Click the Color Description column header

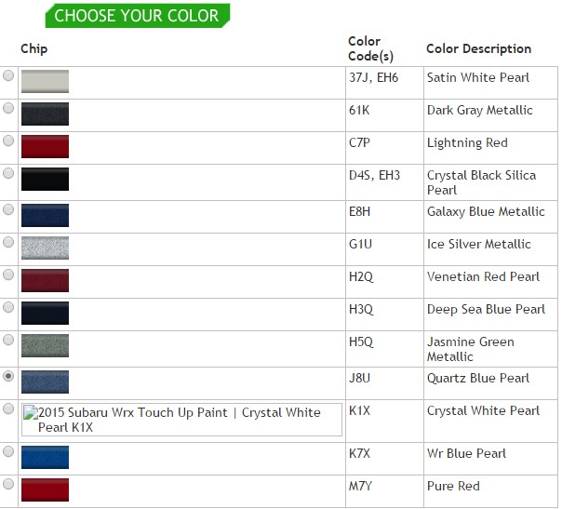pos(478,48)
